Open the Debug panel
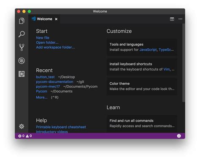Image resolution: width=200 pixels, height=160 pixels. tap(22, 60)
